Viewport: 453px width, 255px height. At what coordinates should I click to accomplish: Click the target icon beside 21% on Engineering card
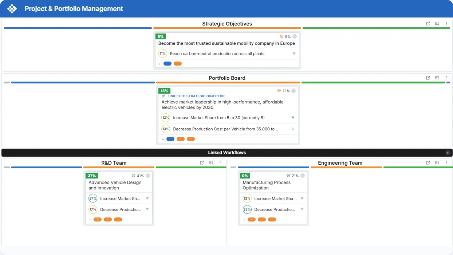(288, 176)
